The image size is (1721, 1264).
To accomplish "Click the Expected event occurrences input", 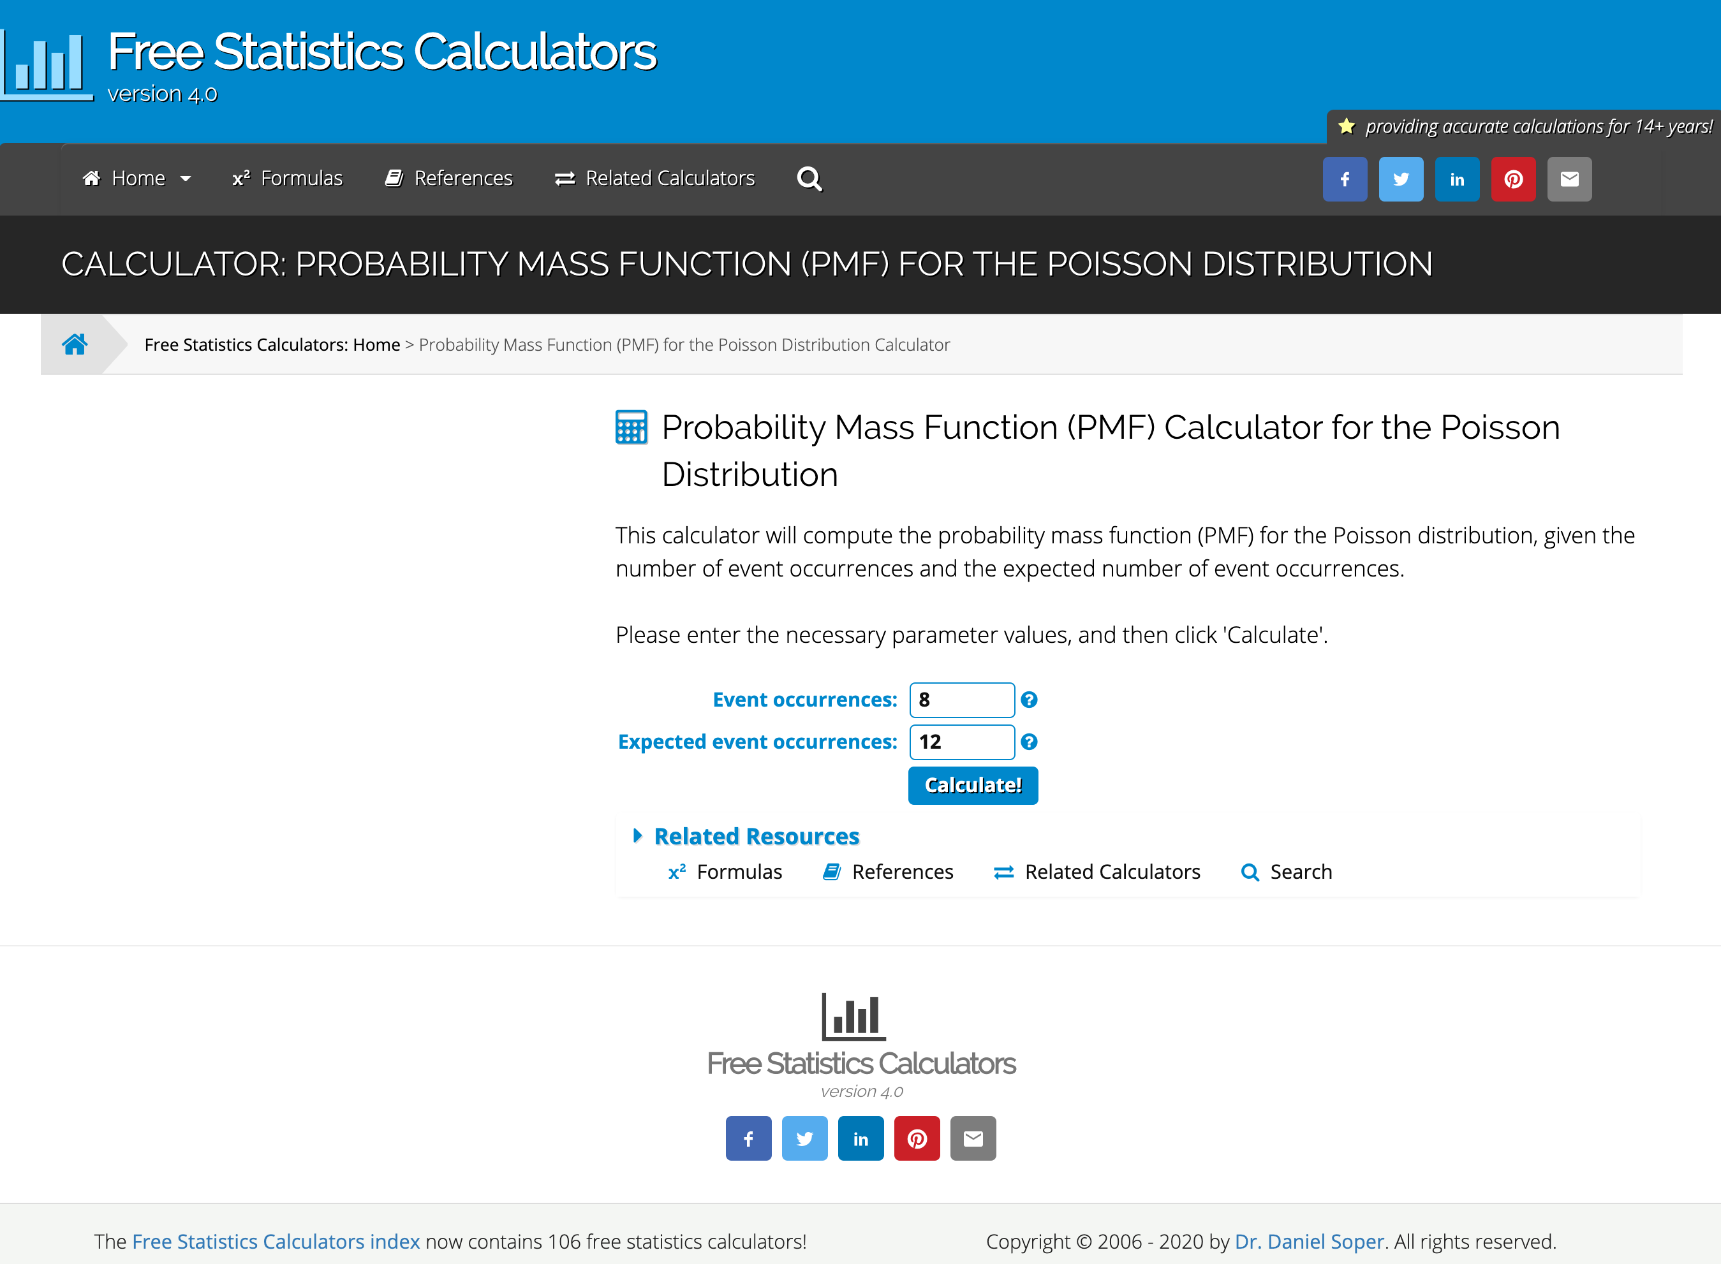I will click(961, 742).
